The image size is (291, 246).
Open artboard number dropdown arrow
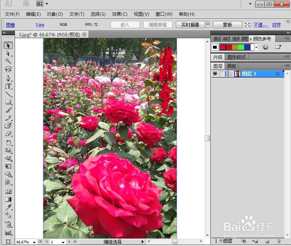[x=63, y=242]
